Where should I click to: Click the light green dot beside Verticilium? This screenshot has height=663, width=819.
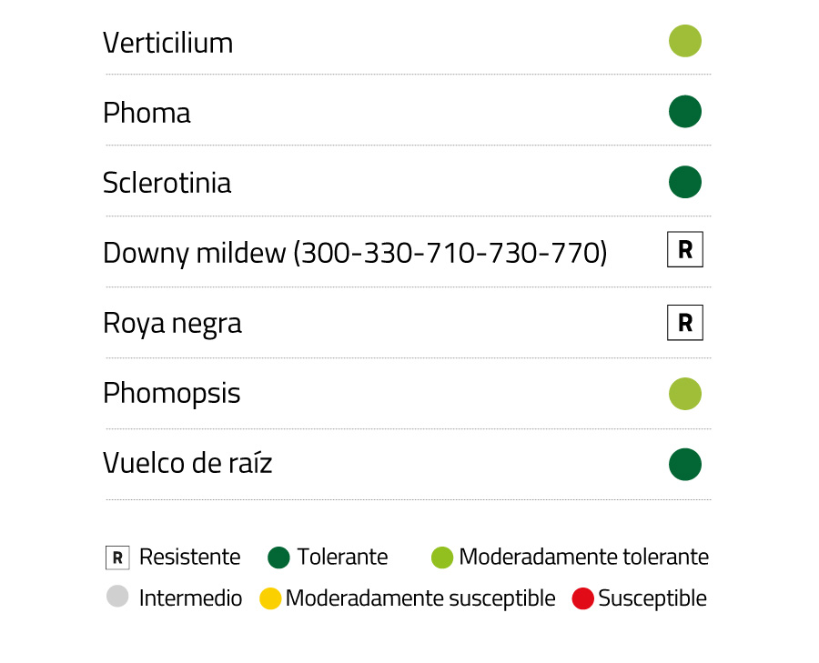684,41
